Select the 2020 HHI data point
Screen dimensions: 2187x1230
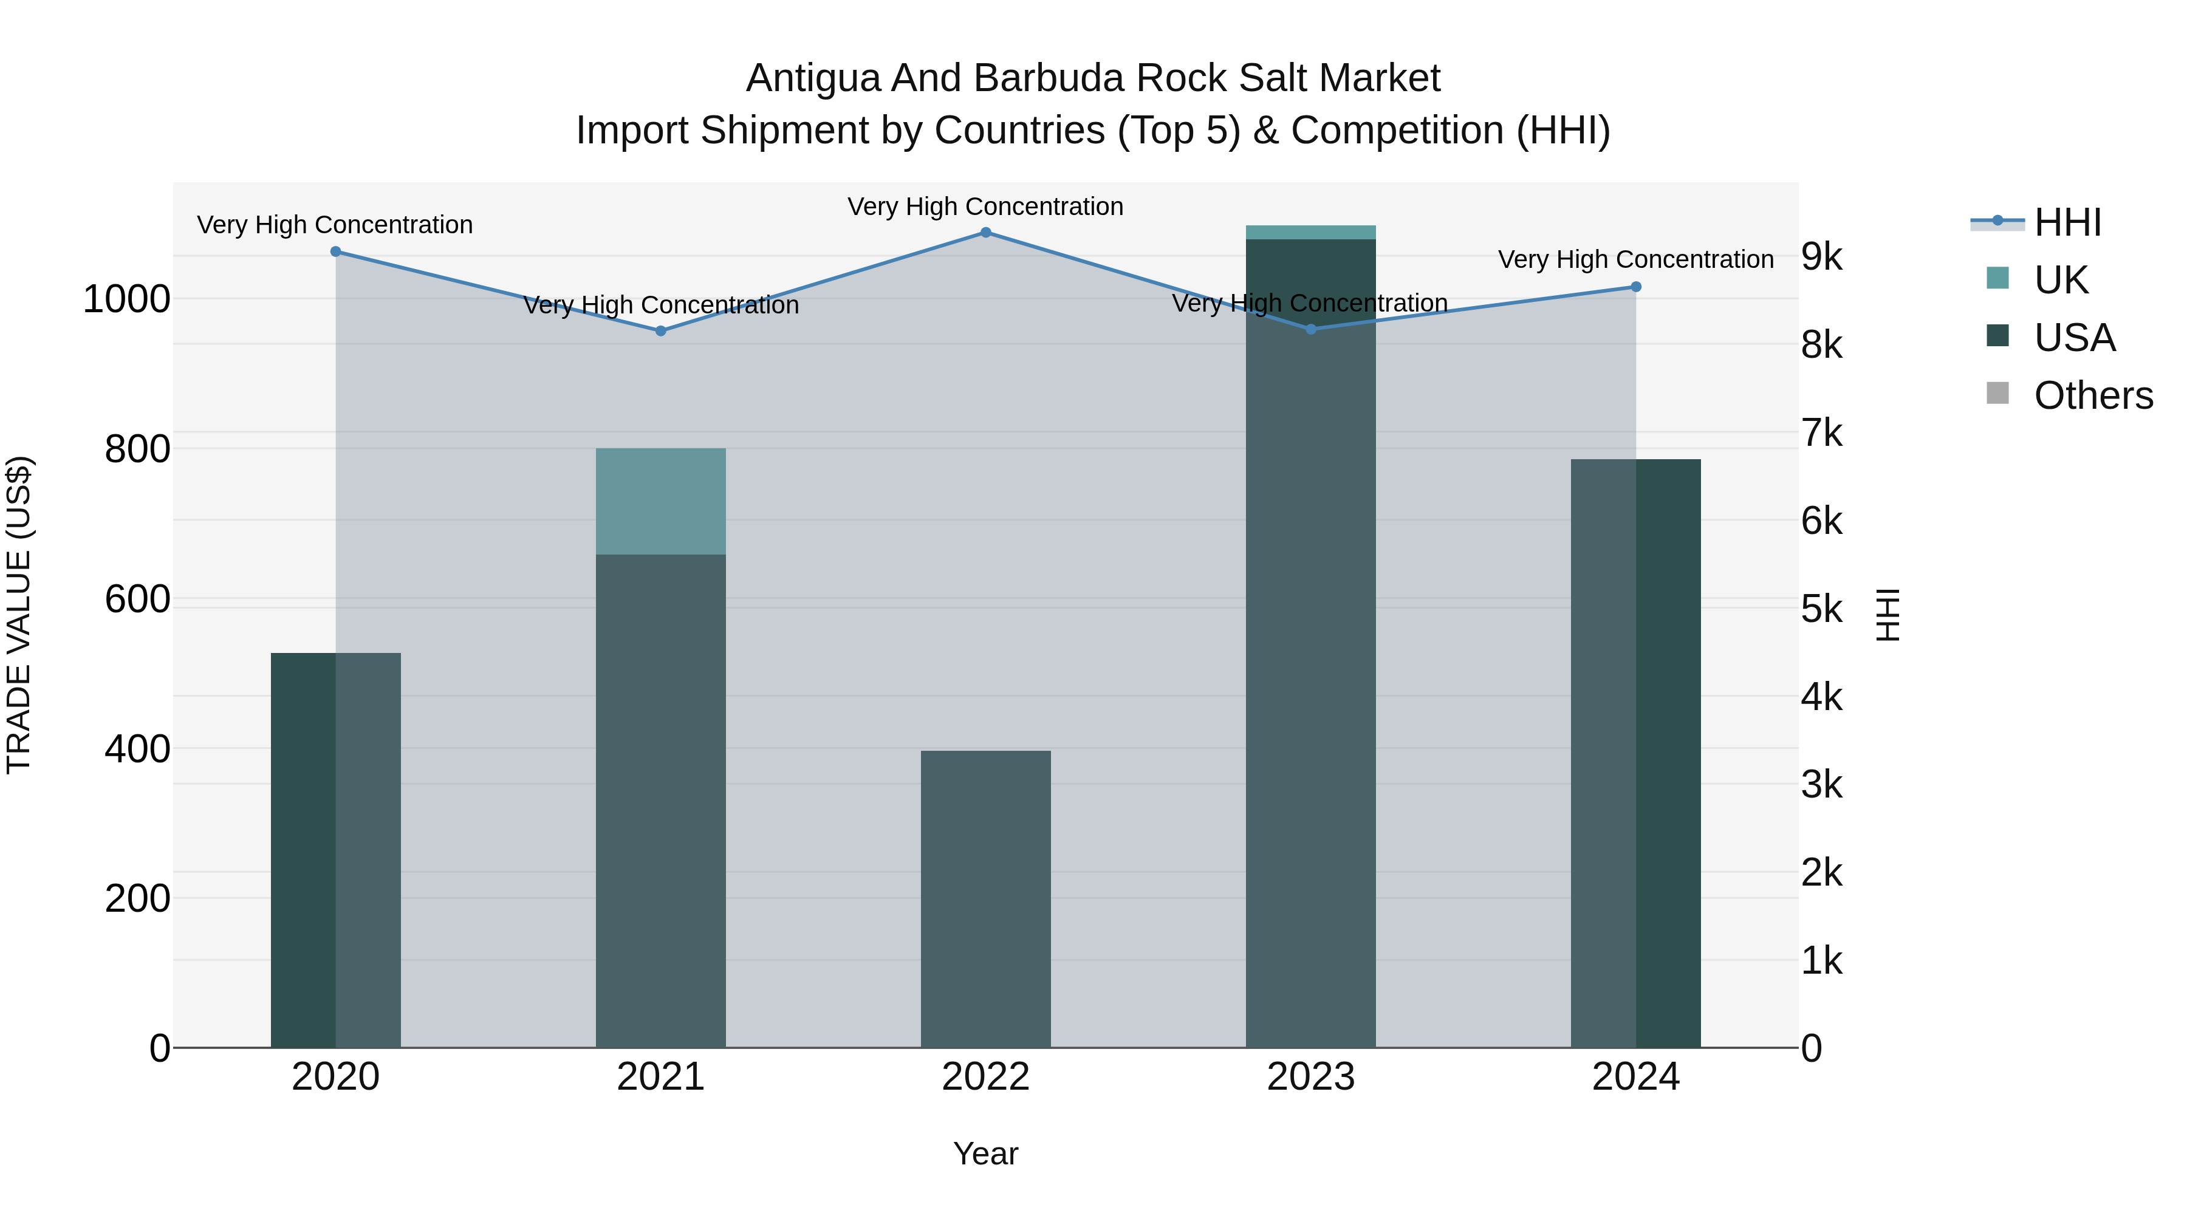(x=335, y=252)
